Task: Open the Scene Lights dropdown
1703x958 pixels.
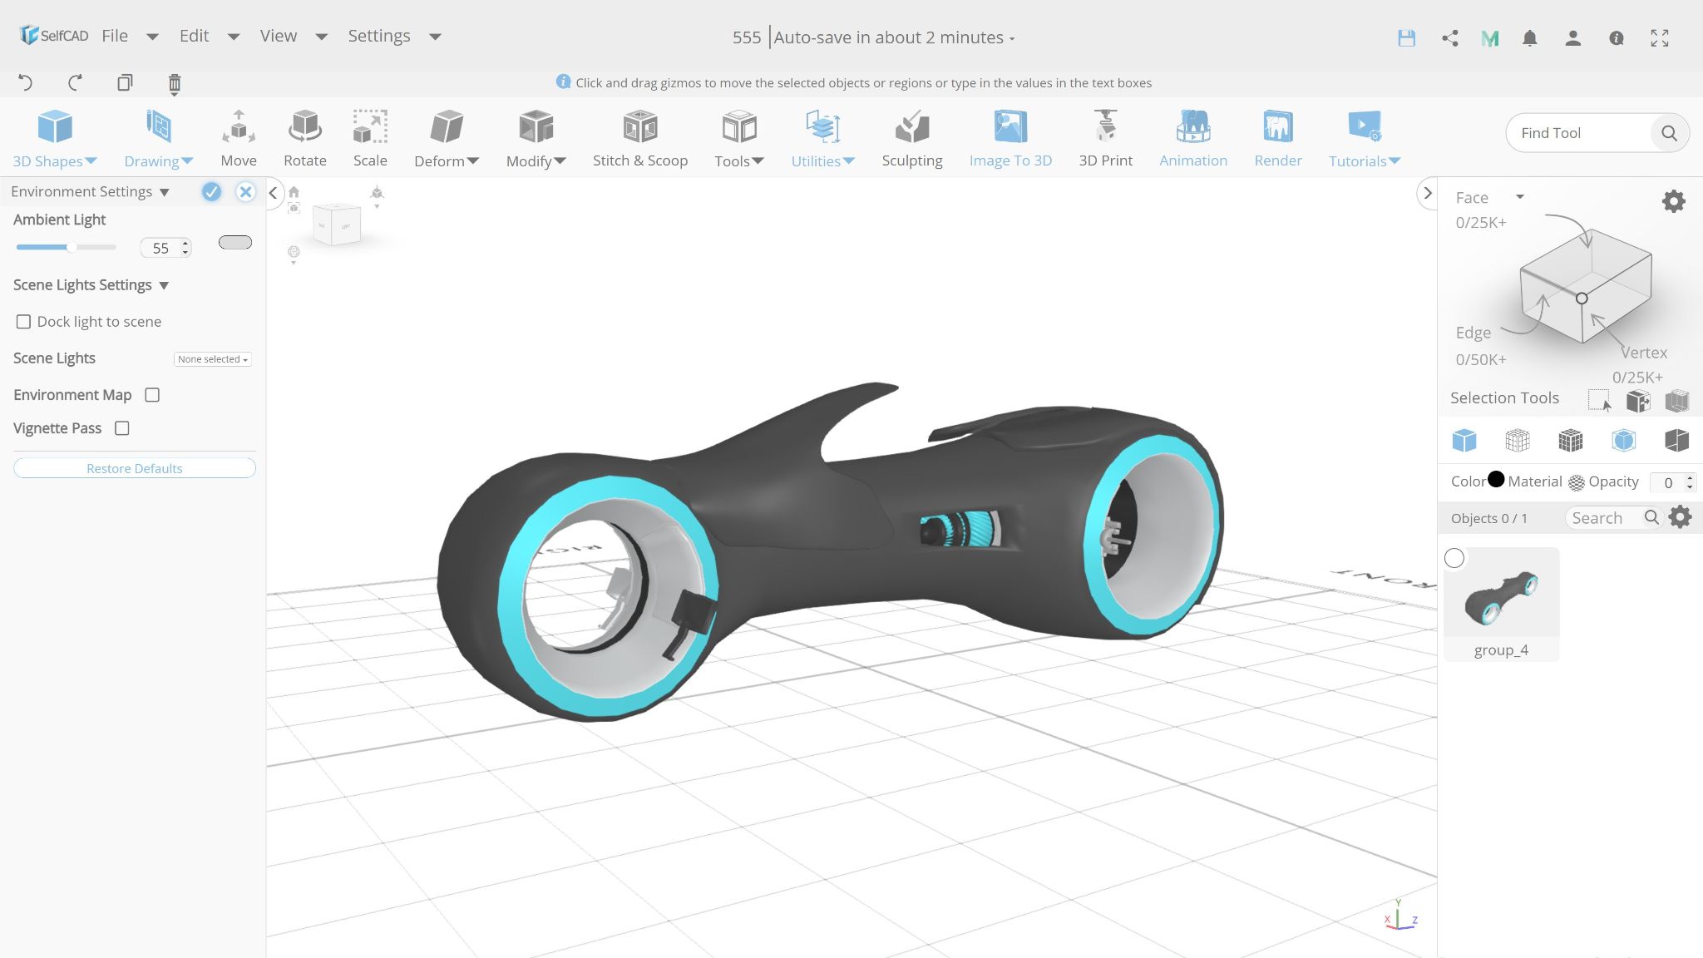Action: point(213,359)
